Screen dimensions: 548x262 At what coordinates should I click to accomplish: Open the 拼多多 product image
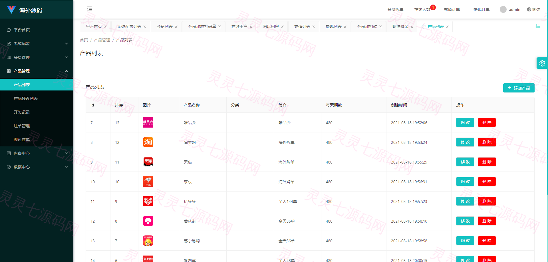tap(148, 201)
